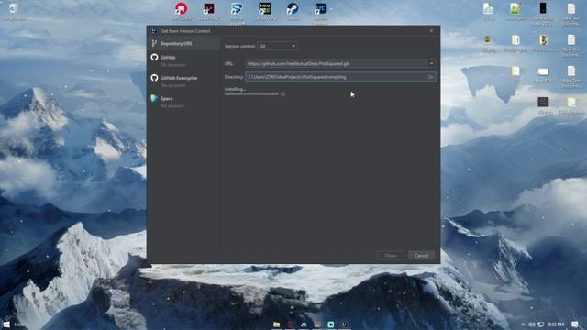This screenshot has height=330, width=587.
Task: Click the Cancel button in dialog
Action: 421,256
